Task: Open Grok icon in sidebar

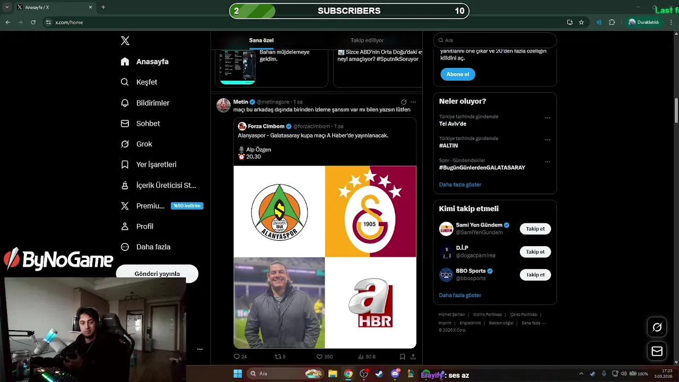Action: pos(125,144)
